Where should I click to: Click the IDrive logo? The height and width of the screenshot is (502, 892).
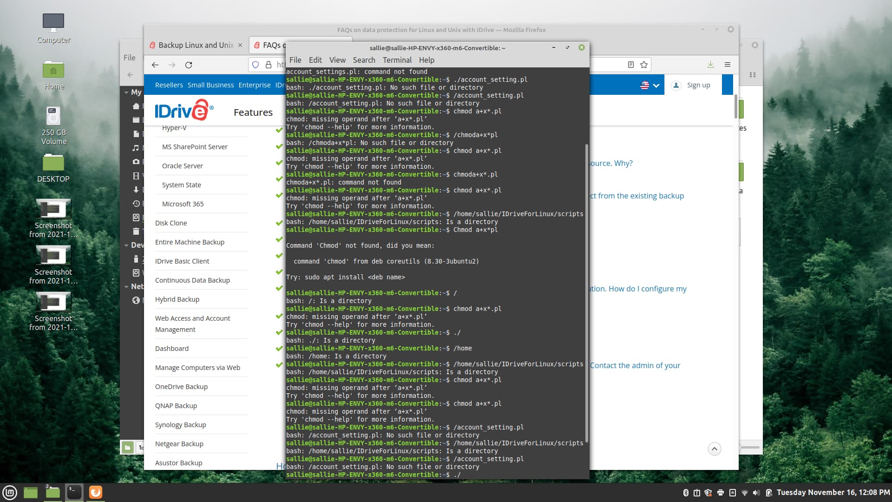point(184,110)
